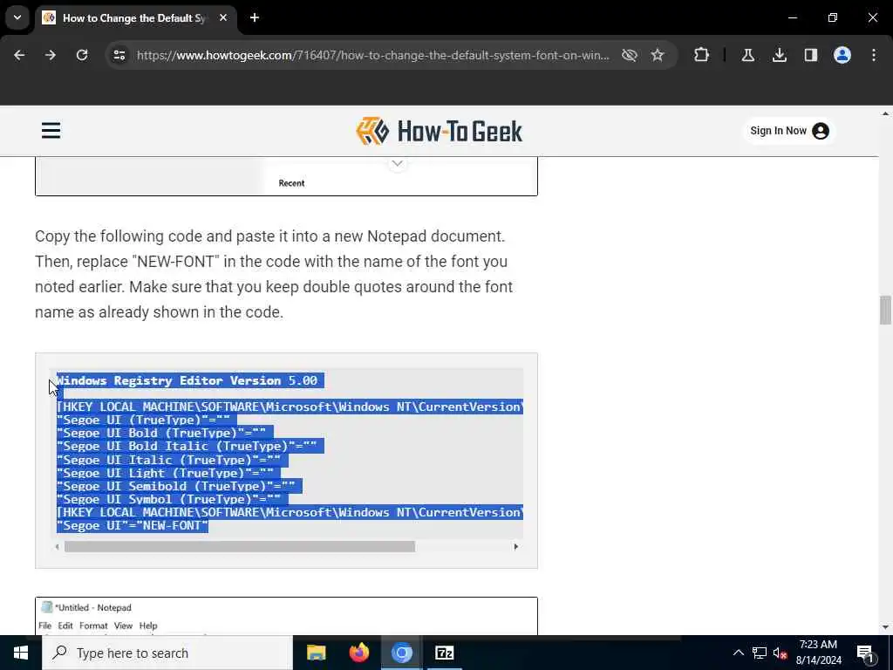
Task: Click the URL address bar
Action: (373, 55)
